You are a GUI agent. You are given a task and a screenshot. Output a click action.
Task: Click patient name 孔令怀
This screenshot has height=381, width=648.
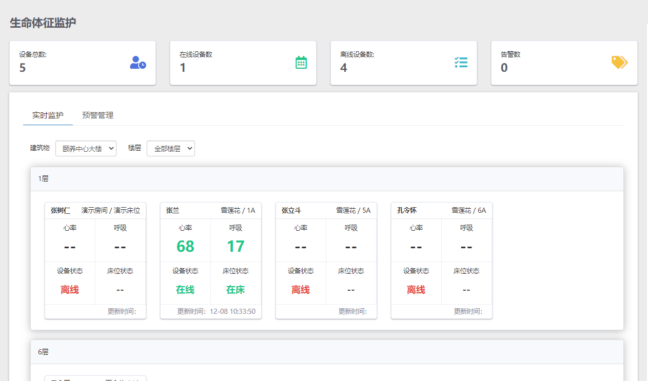[x=406, y=210]
